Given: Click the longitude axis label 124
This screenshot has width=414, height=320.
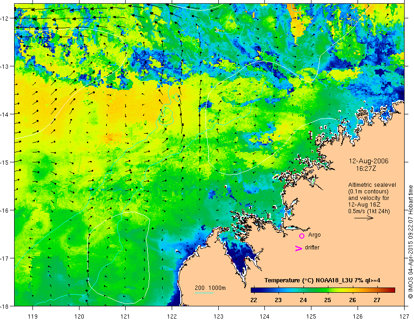Looking at the screenshot, I should pyautogui.click(x=265, y=316).
